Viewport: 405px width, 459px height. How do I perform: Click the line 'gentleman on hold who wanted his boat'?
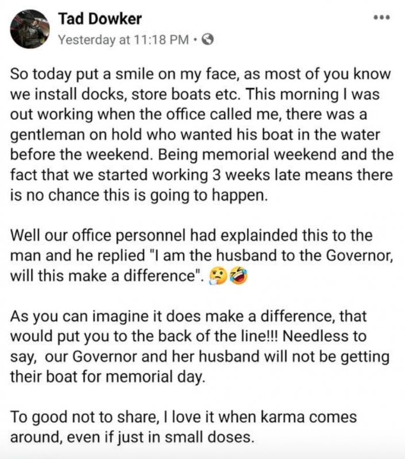[195, 135]
